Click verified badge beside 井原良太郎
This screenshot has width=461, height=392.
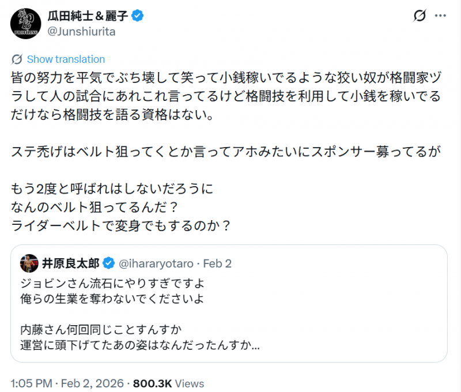108,263
